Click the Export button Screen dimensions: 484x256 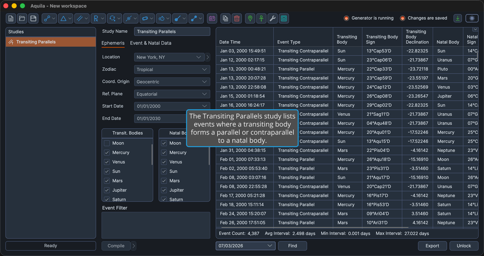pos(432,246)
